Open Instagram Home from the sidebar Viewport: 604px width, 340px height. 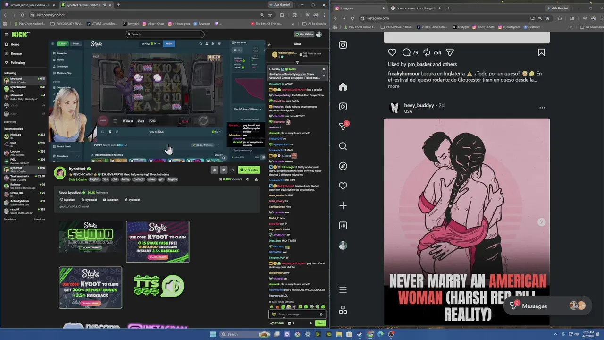coord(343,87)
